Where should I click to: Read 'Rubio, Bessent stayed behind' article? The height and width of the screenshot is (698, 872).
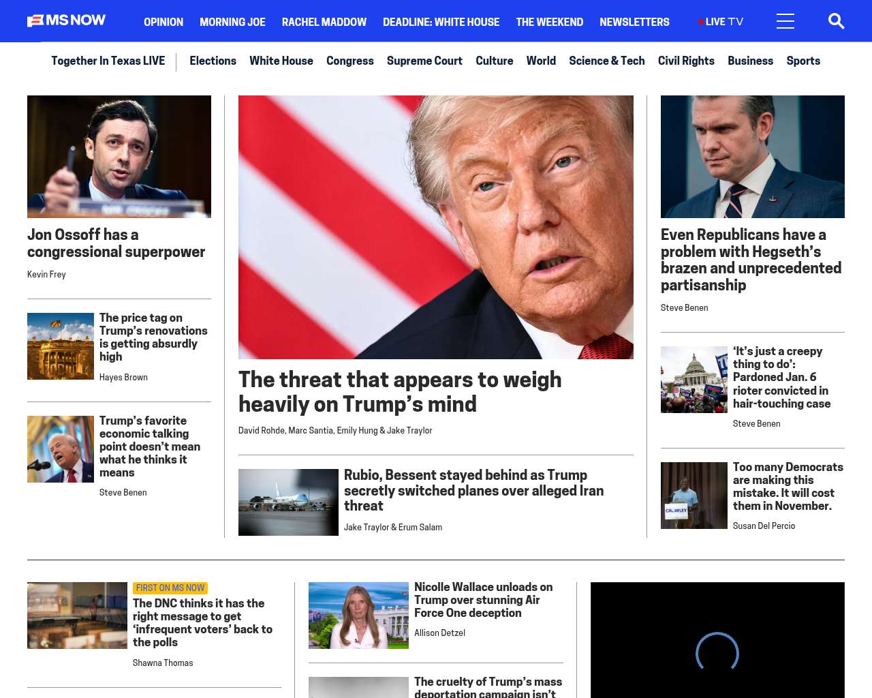click(x=473, y=490)
